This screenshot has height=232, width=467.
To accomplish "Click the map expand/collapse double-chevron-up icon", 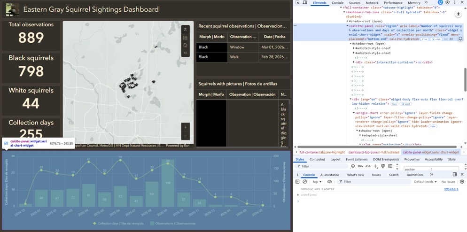I will 185,29.
